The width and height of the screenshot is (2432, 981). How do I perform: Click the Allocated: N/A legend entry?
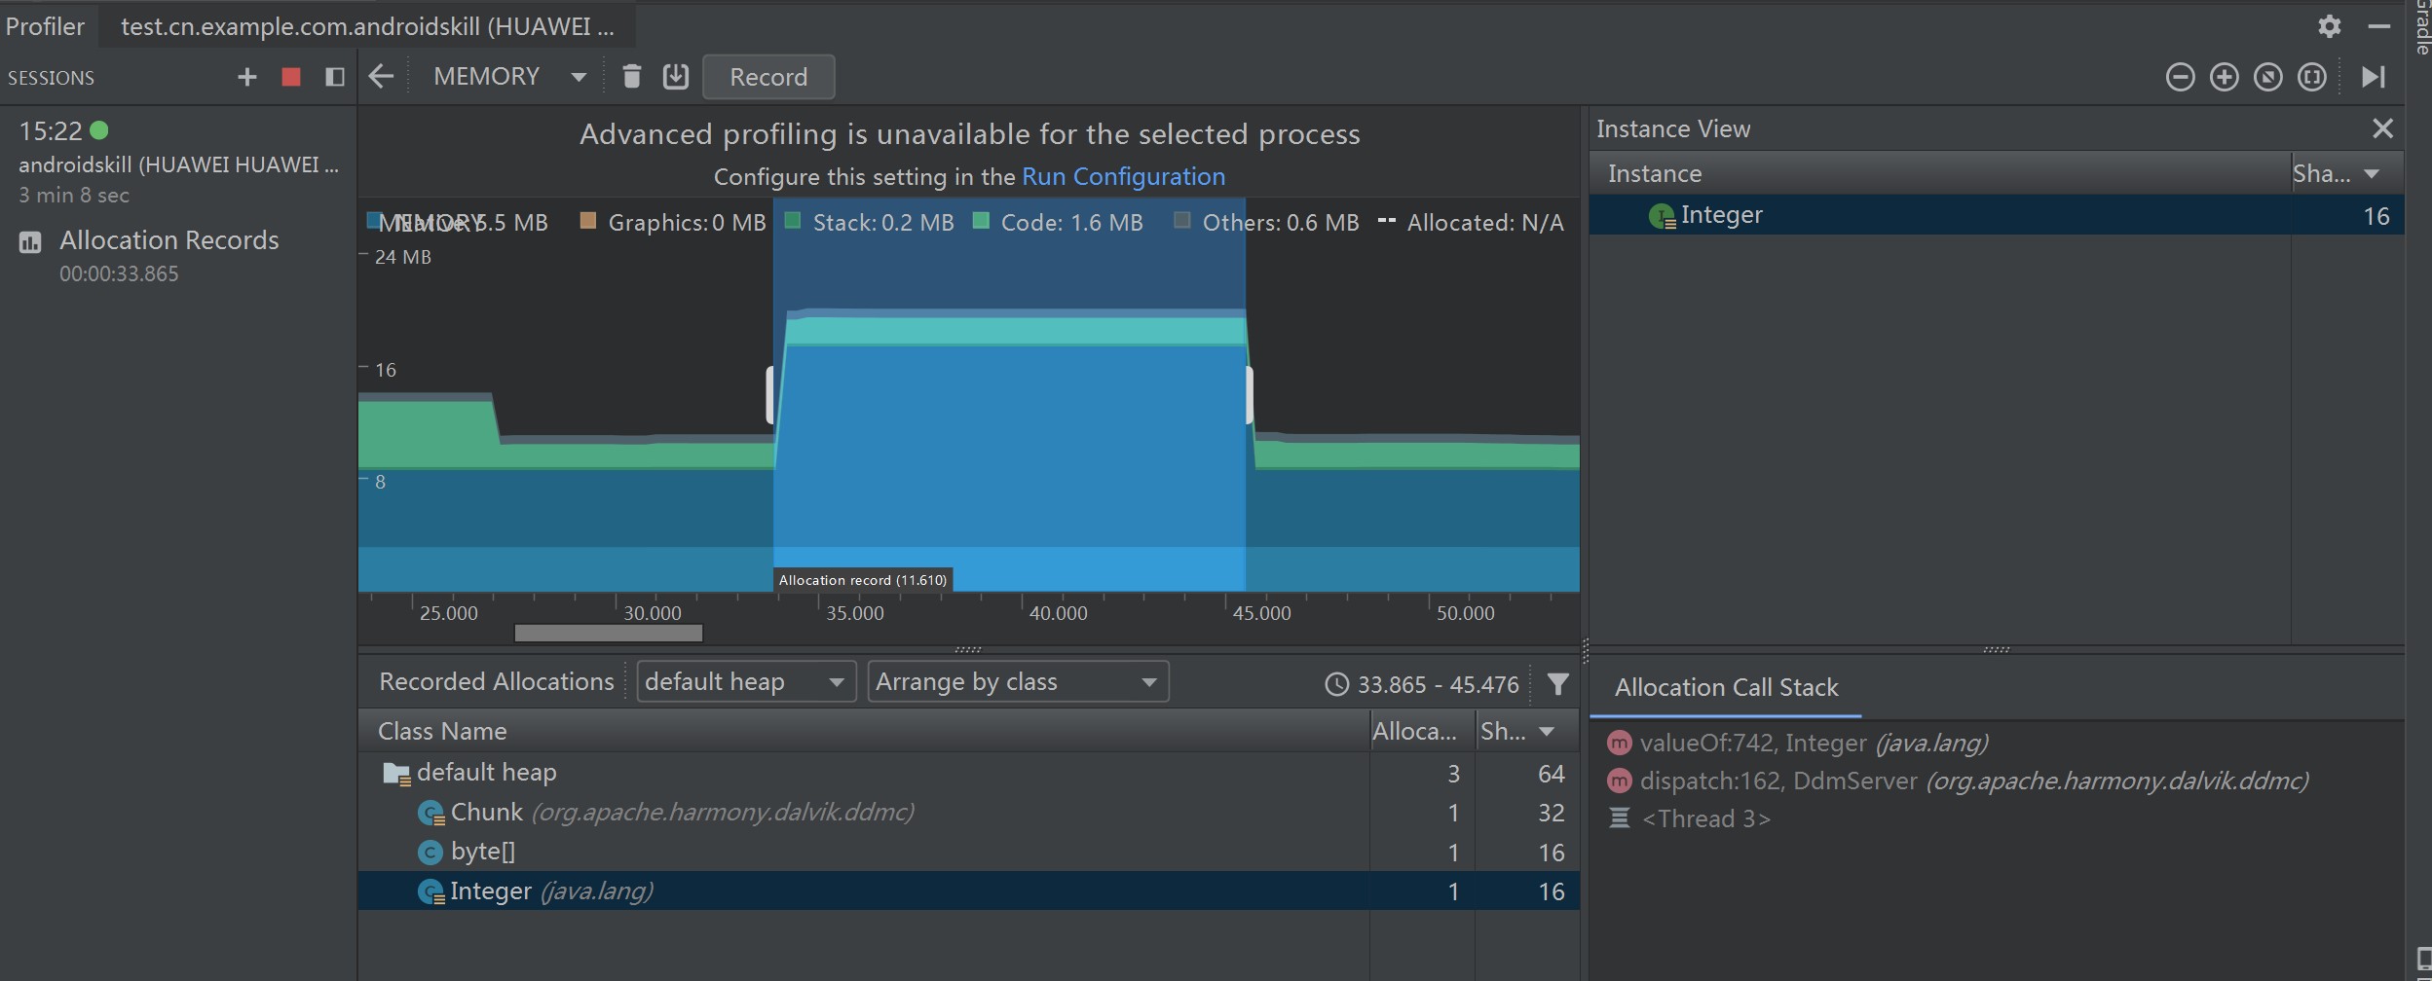(1472, 223)
